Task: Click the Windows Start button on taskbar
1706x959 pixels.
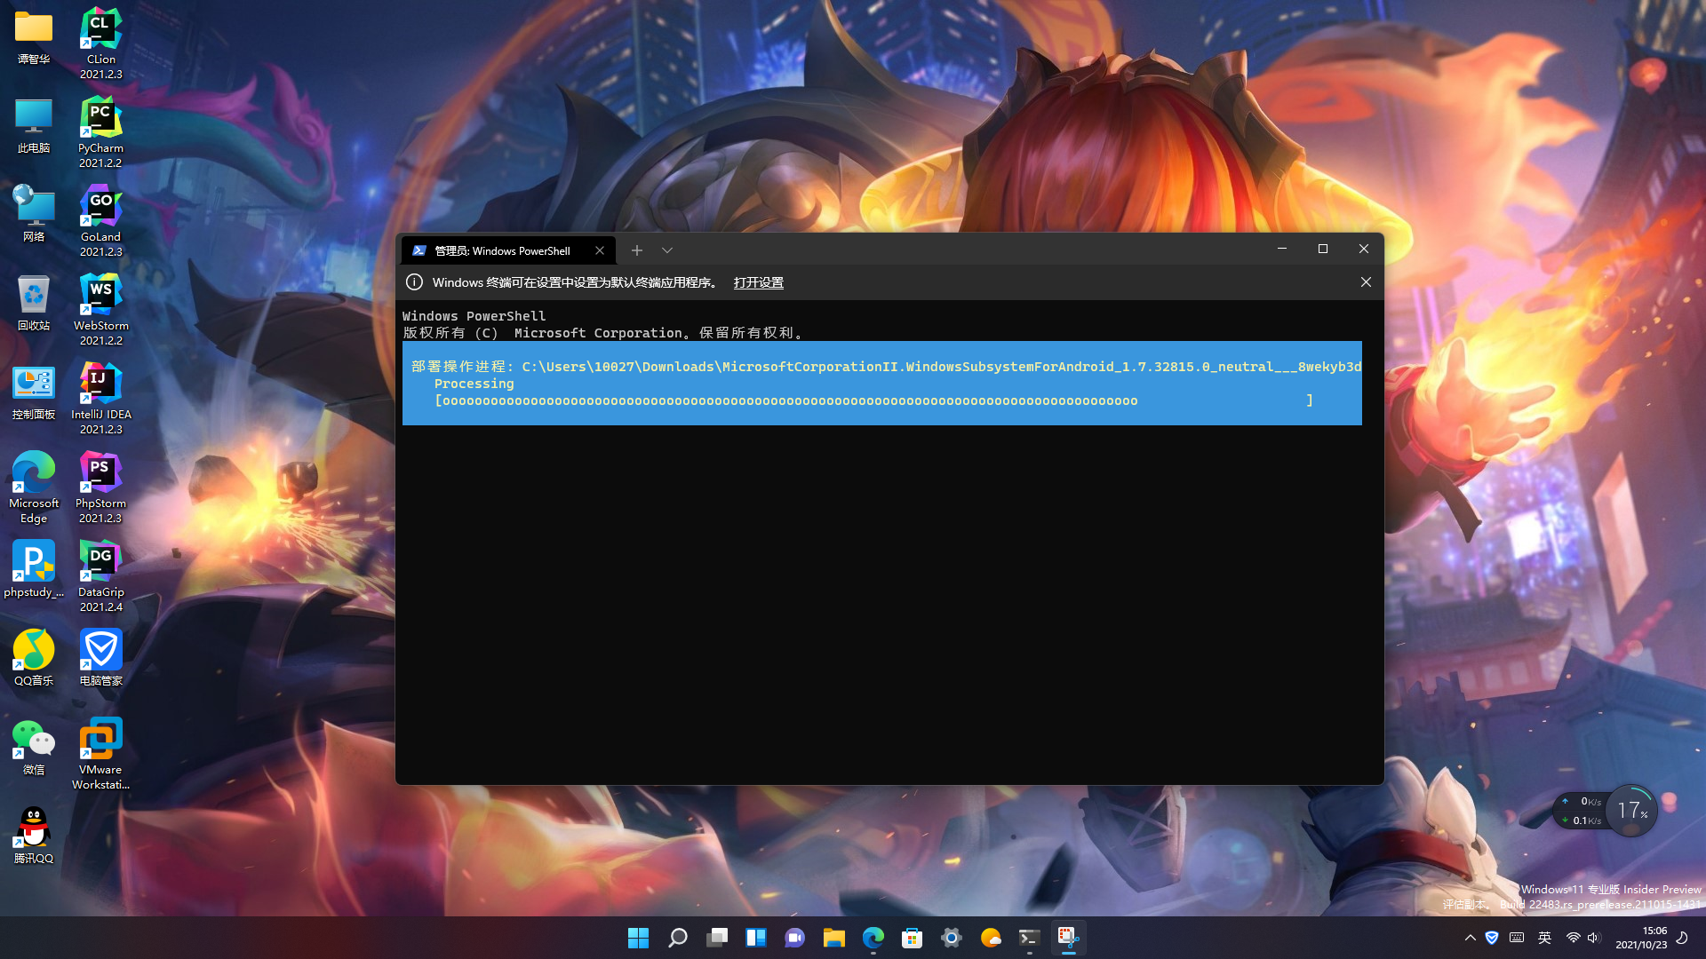Action: pyautogui.click(x=638, y=938)
